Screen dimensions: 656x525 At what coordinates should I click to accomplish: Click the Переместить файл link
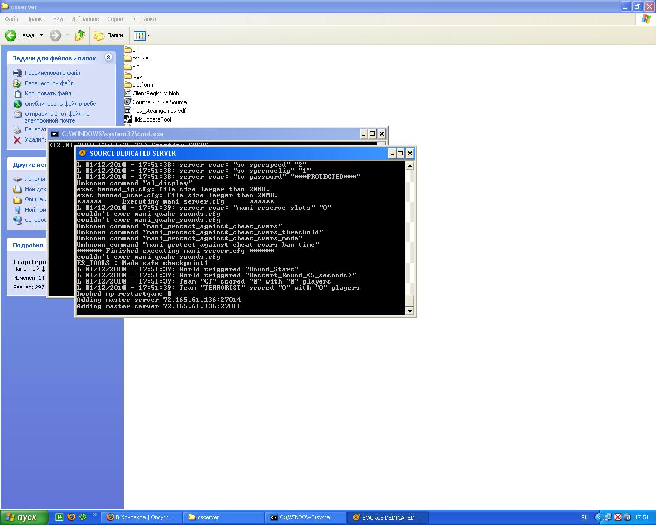click(49, 83)
